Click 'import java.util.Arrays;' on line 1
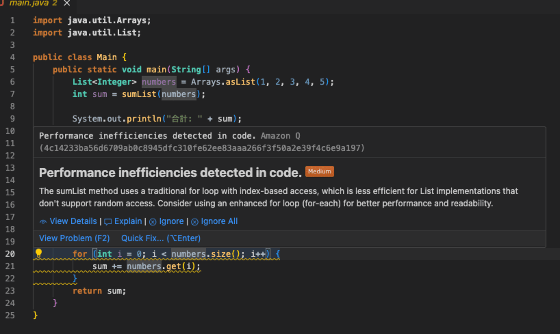This screenshot has height=334, width=560. pos(92,20)
